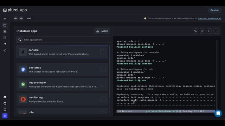Select the console app card
Screen dimensions: 225x126
tap(62, 52)
